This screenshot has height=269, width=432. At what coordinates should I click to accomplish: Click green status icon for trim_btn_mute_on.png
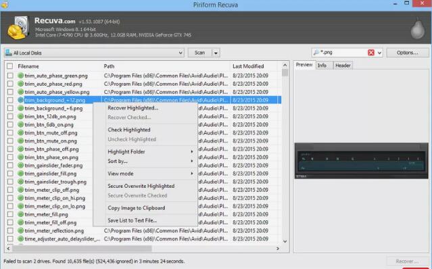[x=20, y=141]
